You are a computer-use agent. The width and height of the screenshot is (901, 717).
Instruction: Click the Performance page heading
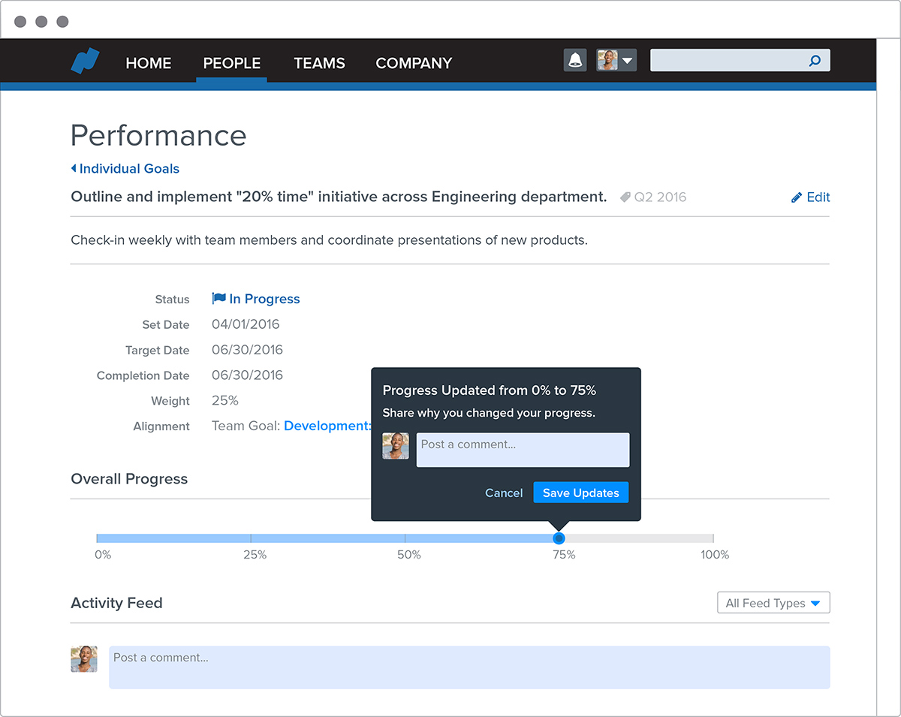pyautogui.click(x=158, y=135)
